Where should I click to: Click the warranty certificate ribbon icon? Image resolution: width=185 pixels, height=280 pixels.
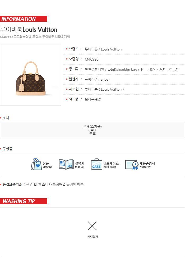click(x=132, y=165)
